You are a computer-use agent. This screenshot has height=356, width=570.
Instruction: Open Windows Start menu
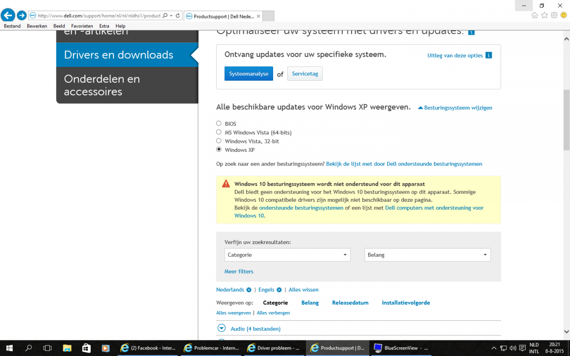[9, 348]
